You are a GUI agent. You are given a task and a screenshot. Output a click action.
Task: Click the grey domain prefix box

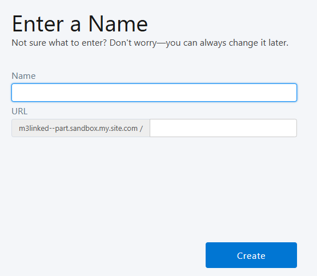81,128
